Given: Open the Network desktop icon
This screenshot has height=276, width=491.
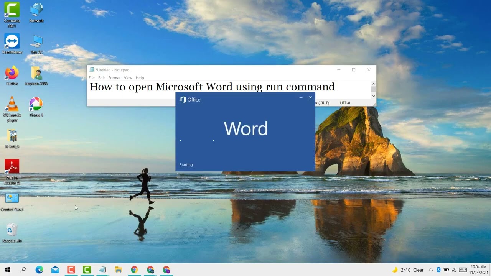Looking at the screenshot, I should pos(36,13).
